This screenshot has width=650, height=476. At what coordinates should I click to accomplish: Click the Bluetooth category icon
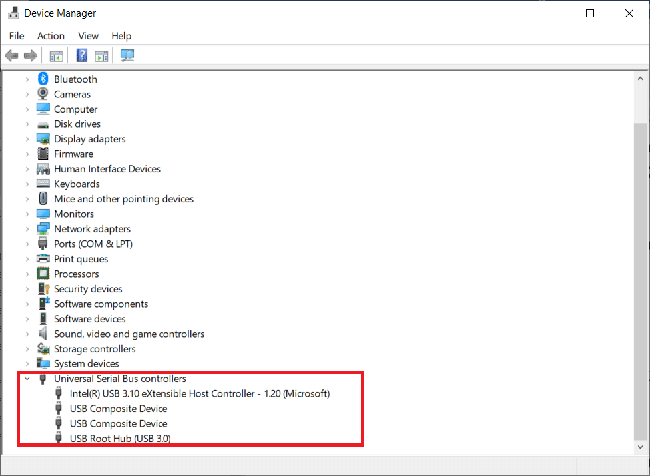coord(43,79)
